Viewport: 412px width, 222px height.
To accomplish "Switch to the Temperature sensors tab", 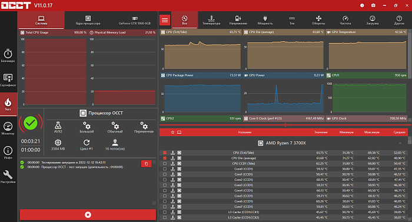I will pyautogui.click(x=211, y=20).
